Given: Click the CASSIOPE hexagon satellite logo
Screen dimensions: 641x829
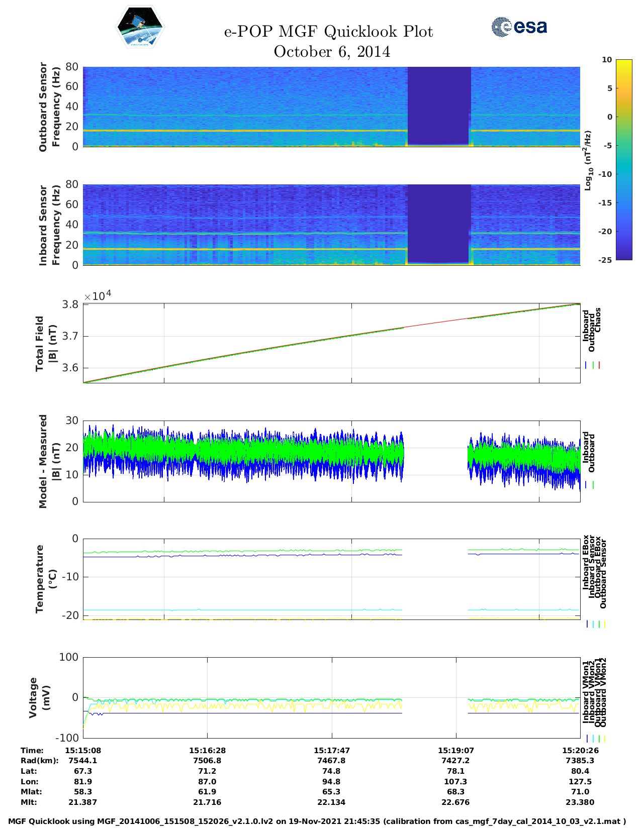Looking at the screenshot, I should pos(140,28).
